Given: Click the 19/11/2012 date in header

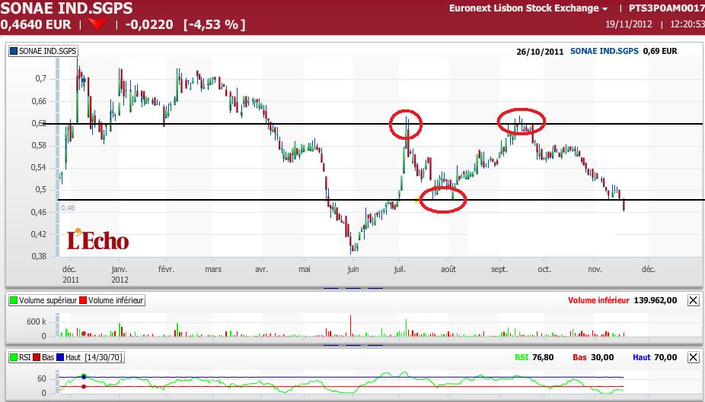Looking at the screenshot, I should coord(629,24).
